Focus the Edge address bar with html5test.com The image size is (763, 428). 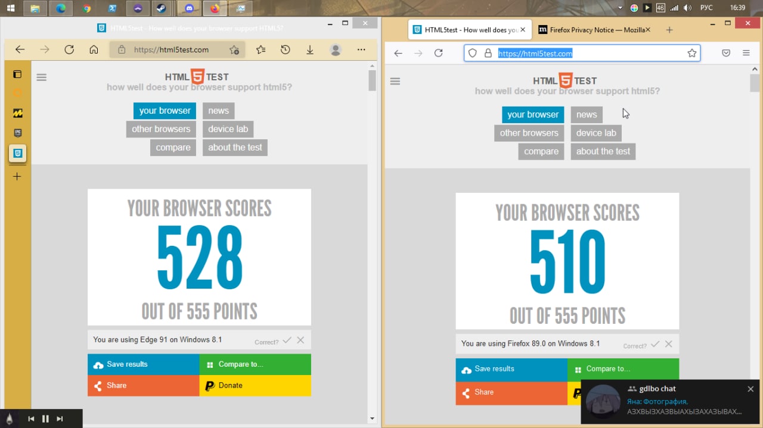[x=177, y=50]
